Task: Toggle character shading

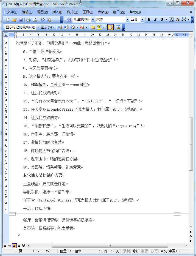Action: pos(178,20)
